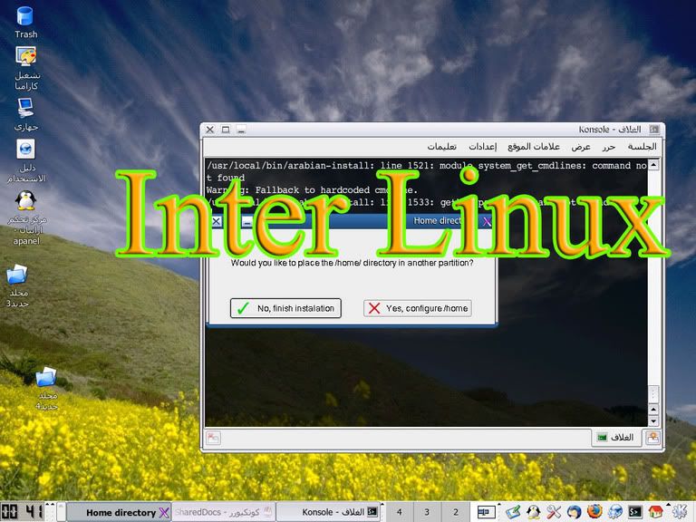Screen dimensions: 696x522
Task: Switch to virtual desktop 3
Action: pos(427,512)
